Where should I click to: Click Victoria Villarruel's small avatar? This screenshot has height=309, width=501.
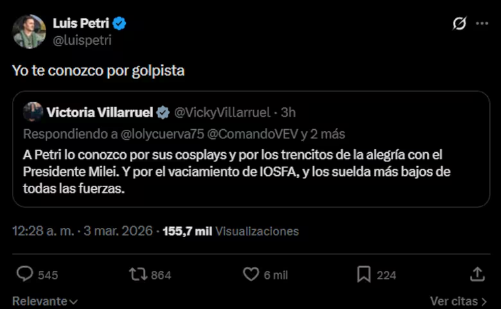(33, 112)
